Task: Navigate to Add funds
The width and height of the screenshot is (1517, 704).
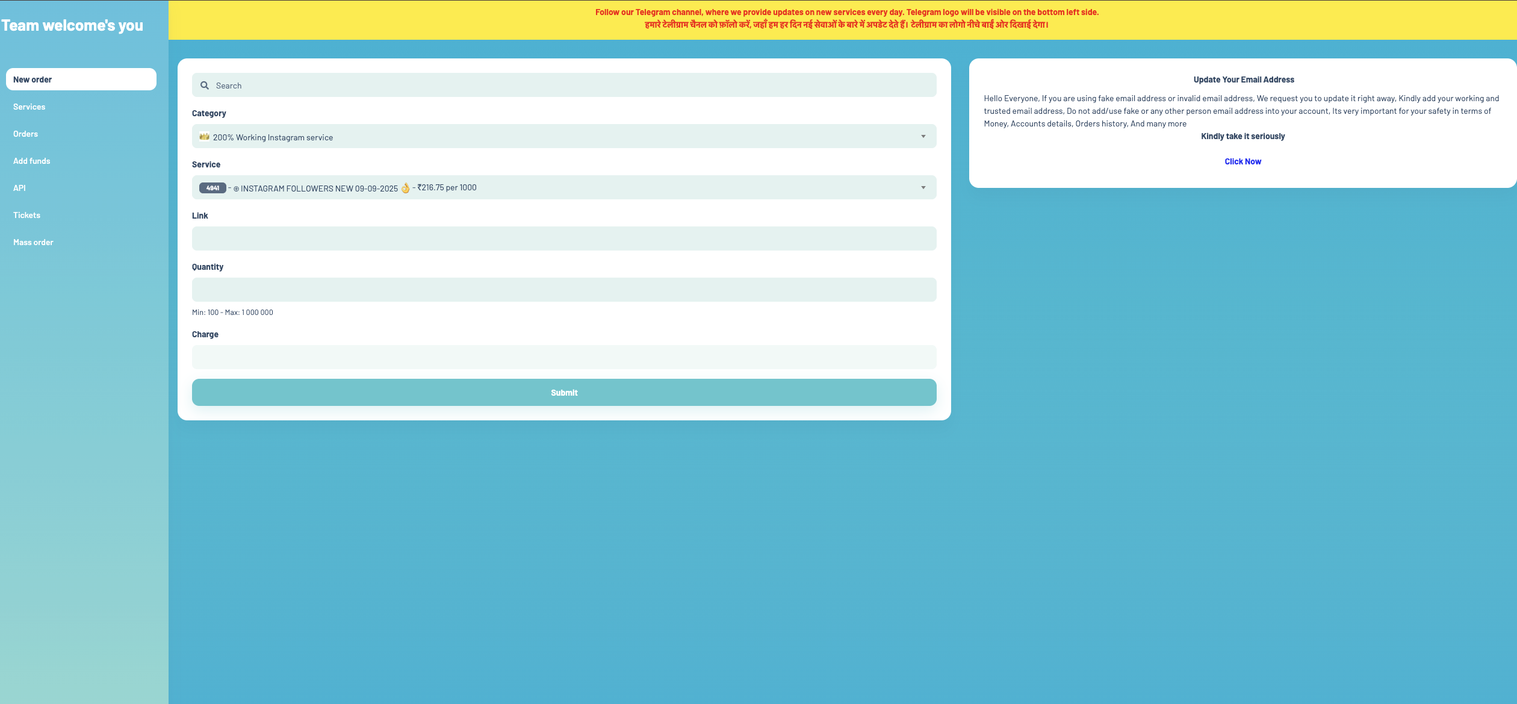Action: tap(32, 161)
